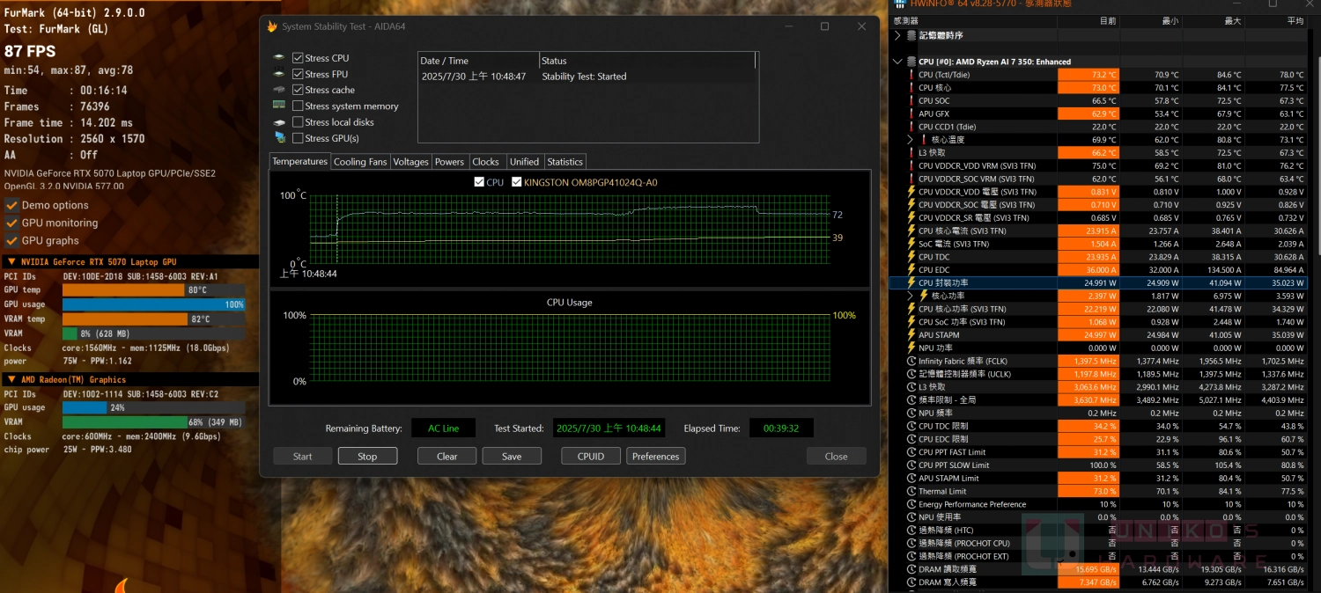
Task: Uncheck the Stress cache checkbox
Action: coord(298,90)
